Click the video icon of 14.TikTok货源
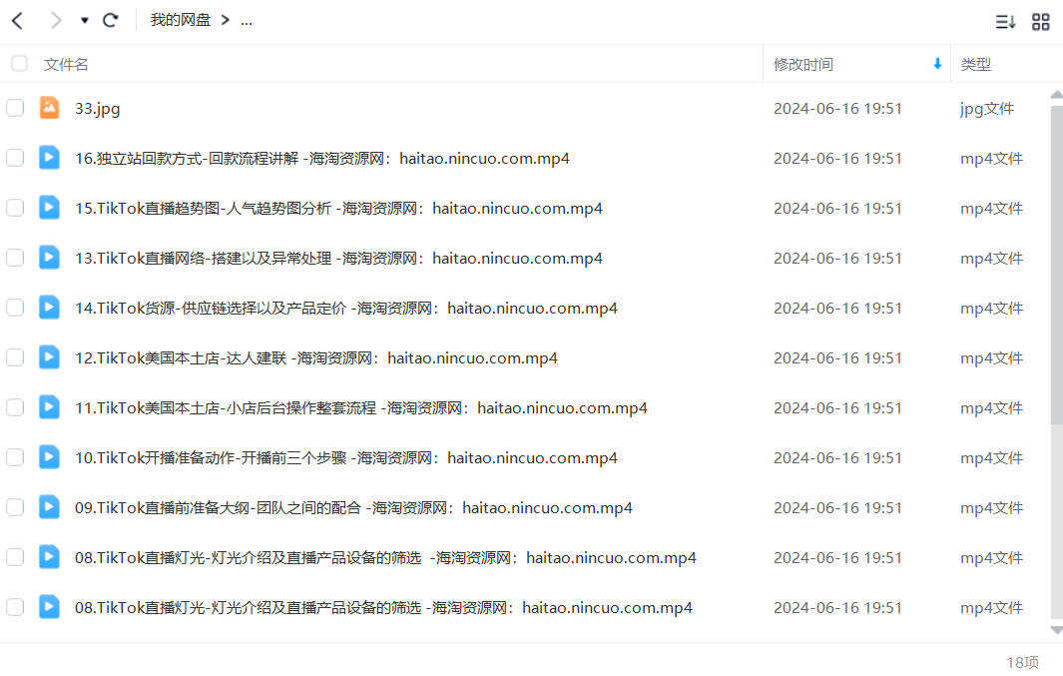Screen dimensions: 1063x676 pyautogui.click(x=49, y=308)
